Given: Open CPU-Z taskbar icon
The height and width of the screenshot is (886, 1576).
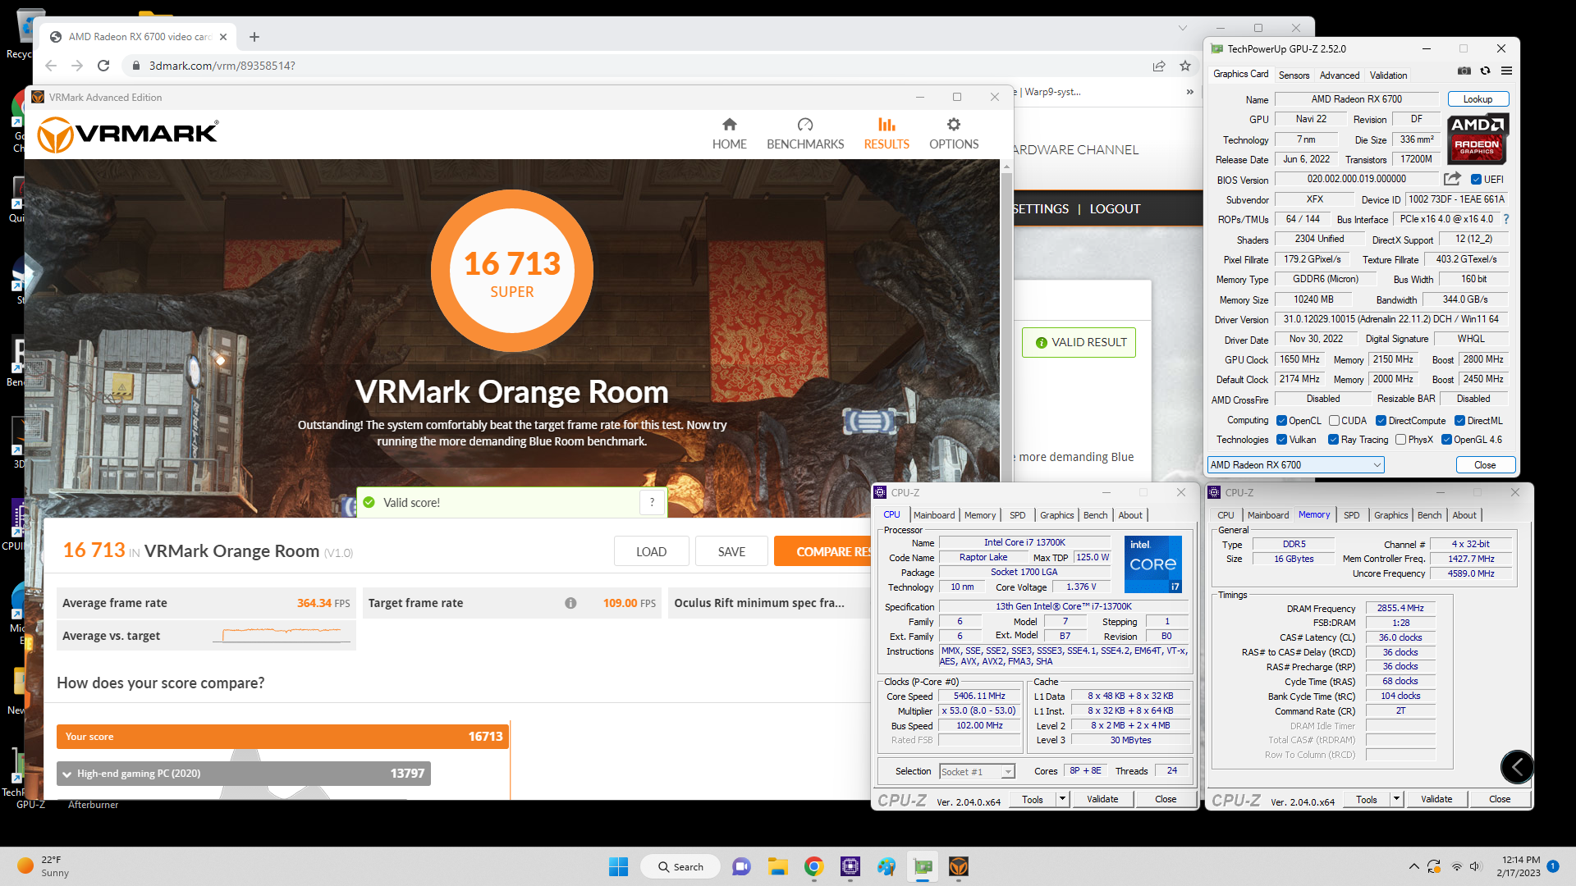Looking at the screenshot, I should 850,866.
